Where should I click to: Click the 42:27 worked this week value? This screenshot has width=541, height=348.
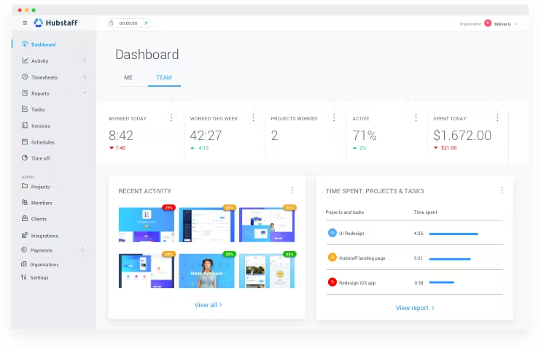pyautogui.click(x=206, y=136)
